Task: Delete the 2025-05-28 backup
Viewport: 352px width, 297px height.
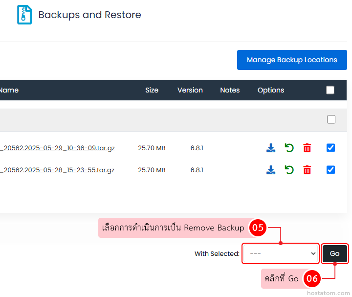Action: pos(307,170)
